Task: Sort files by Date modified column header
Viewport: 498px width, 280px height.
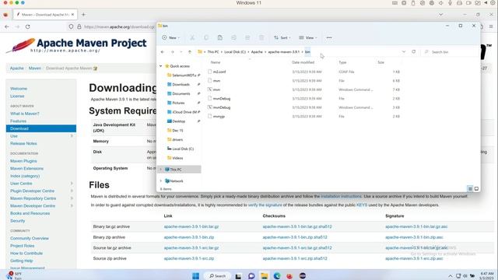Action: [303, 62]
